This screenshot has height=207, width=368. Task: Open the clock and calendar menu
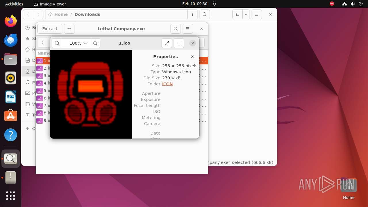195,4
